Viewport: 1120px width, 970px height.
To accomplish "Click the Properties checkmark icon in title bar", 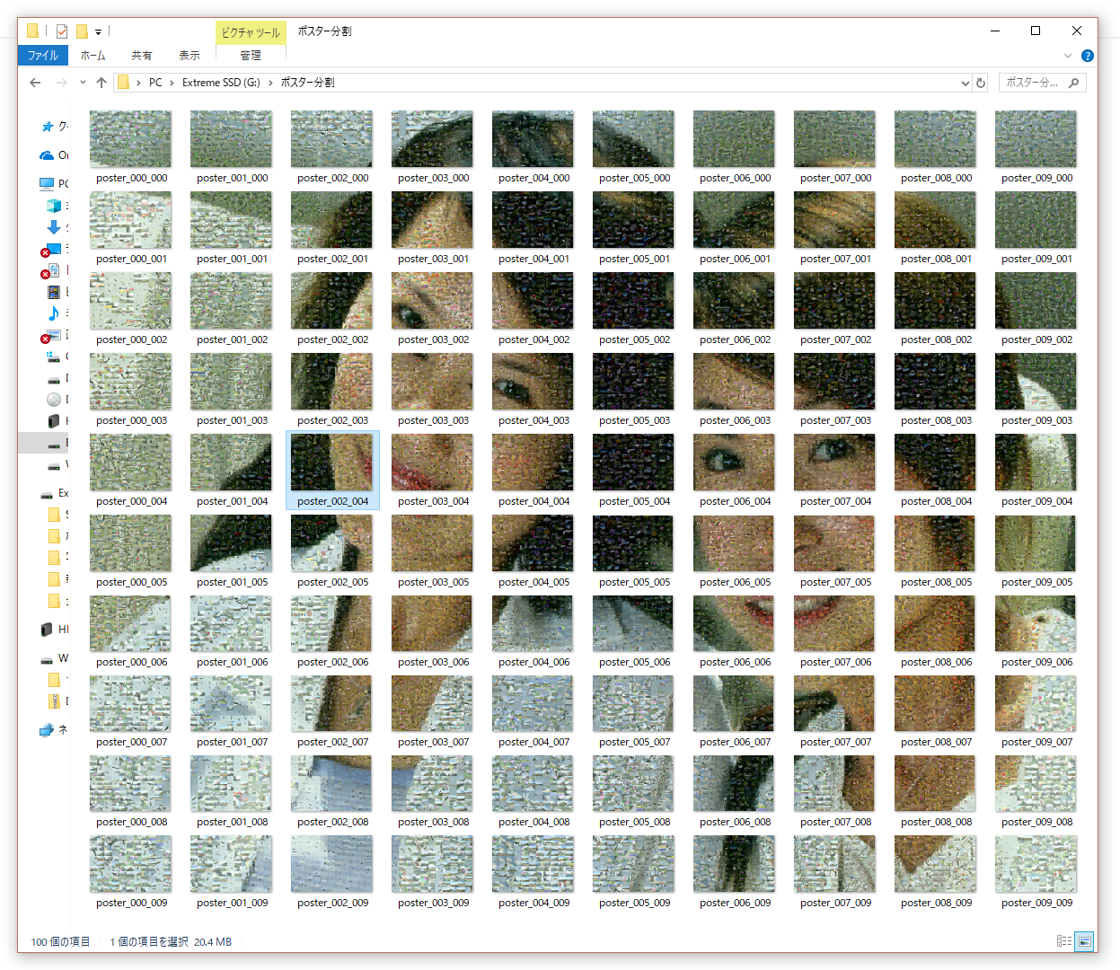I will (x=62, y=31).
